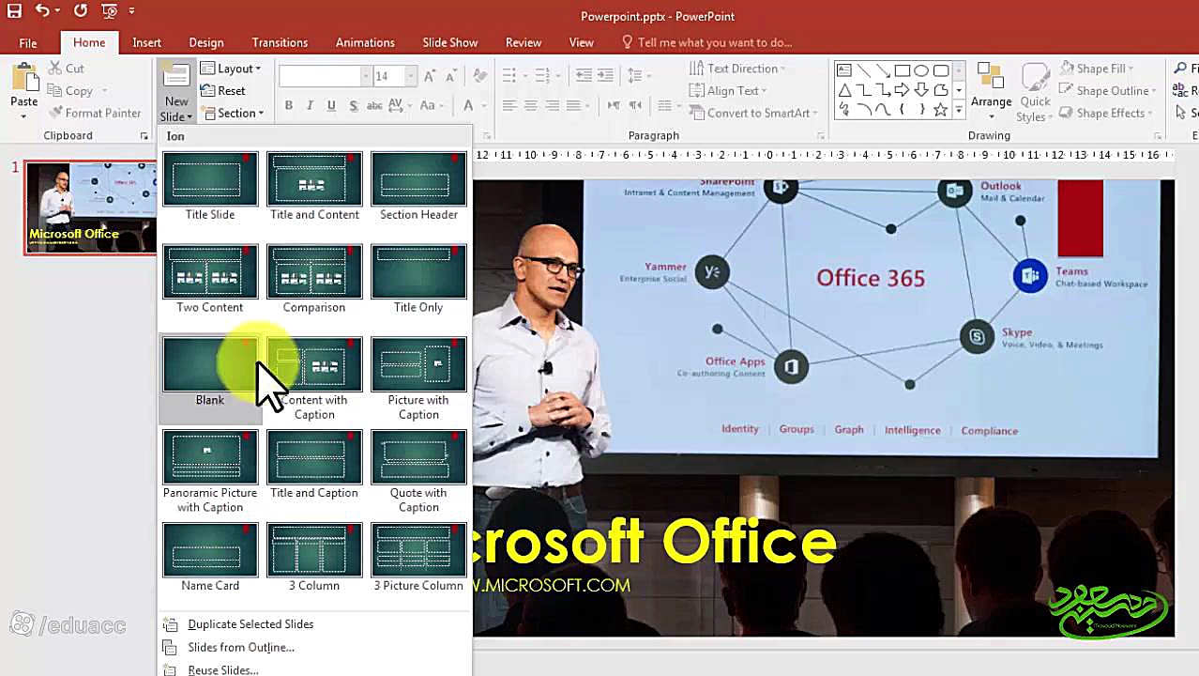Open the Layout dropdown
Image resolution: width=1199 pixels, height=676 pixels.
coord(231,69)
